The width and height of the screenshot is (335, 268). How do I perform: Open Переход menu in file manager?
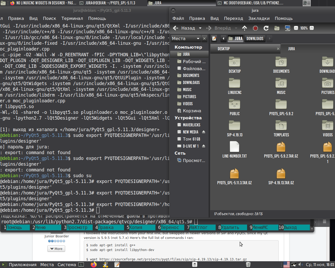(x=233, y=18)
